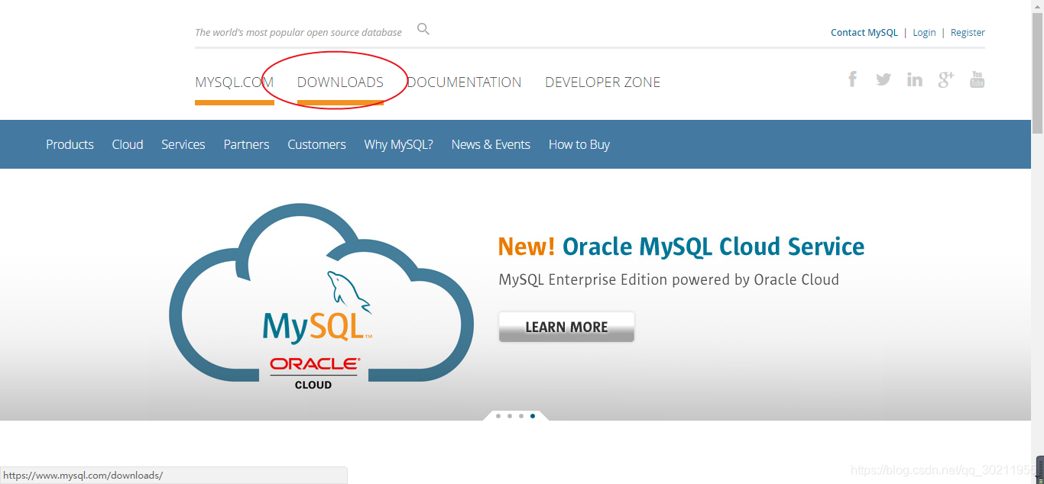This screenshot has height=484, width=1044.
Task: Open the Partners menu item
Action: pyautogui.click(x=246, y=144)
